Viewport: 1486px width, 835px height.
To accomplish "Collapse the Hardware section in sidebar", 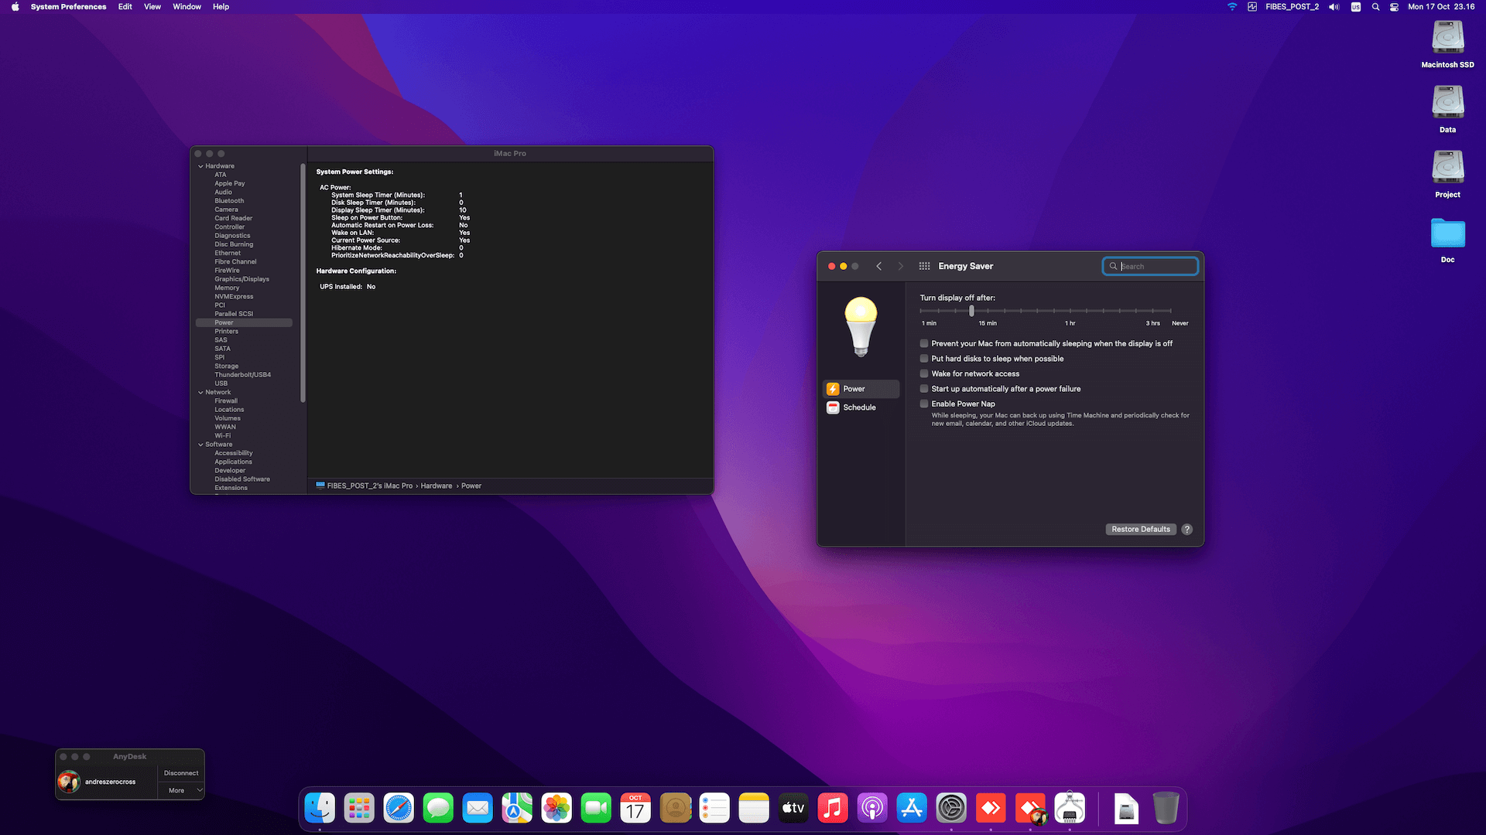I will (200, 166).
